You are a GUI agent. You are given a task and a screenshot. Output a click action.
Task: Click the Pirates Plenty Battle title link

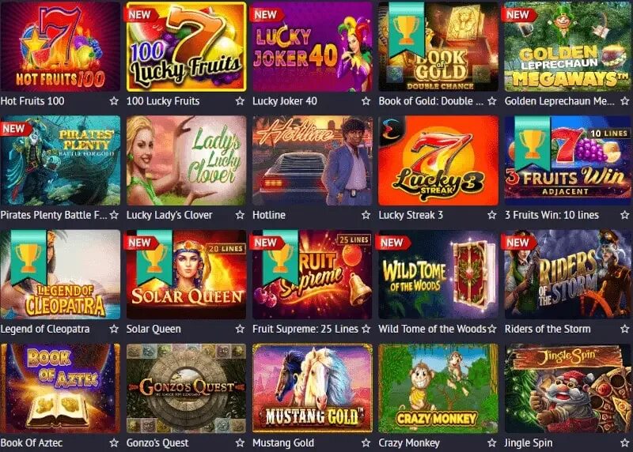click(x=54, y=215)
